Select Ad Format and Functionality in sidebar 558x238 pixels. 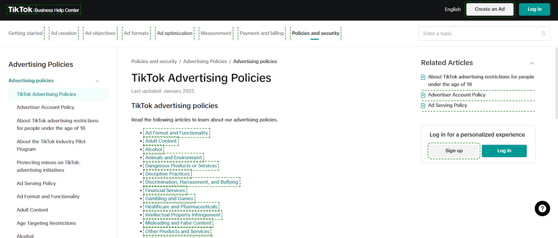pos(48,197)
